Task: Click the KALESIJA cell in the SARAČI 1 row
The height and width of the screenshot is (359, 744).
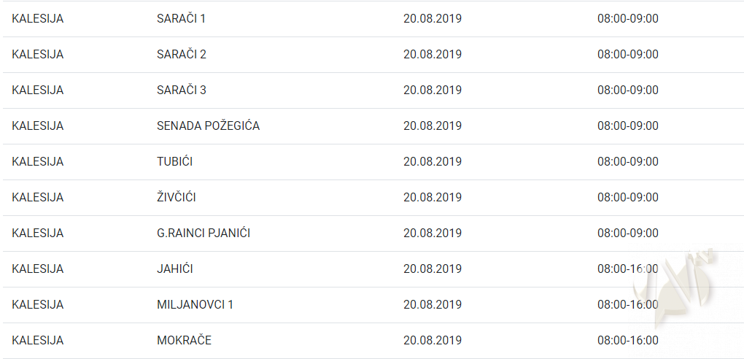Action: (38, 18)
